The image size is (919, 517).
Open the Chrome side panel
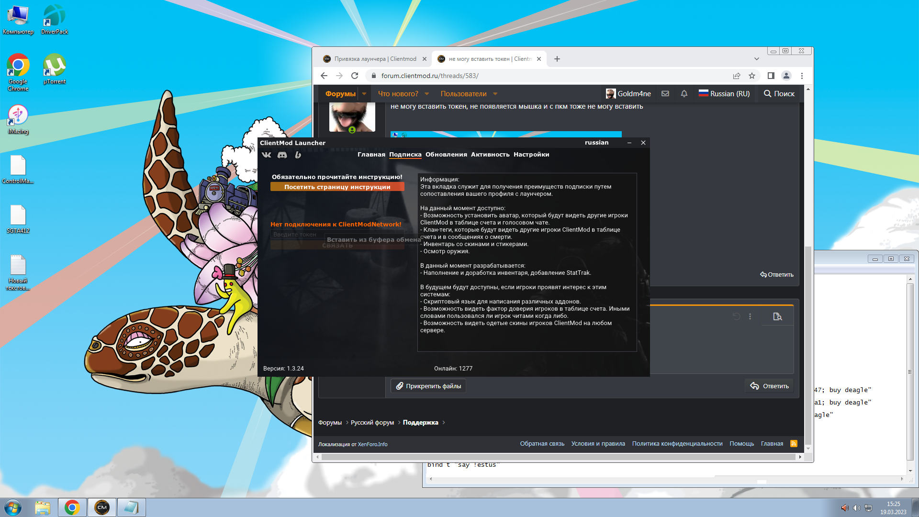[x=771, y=76]
